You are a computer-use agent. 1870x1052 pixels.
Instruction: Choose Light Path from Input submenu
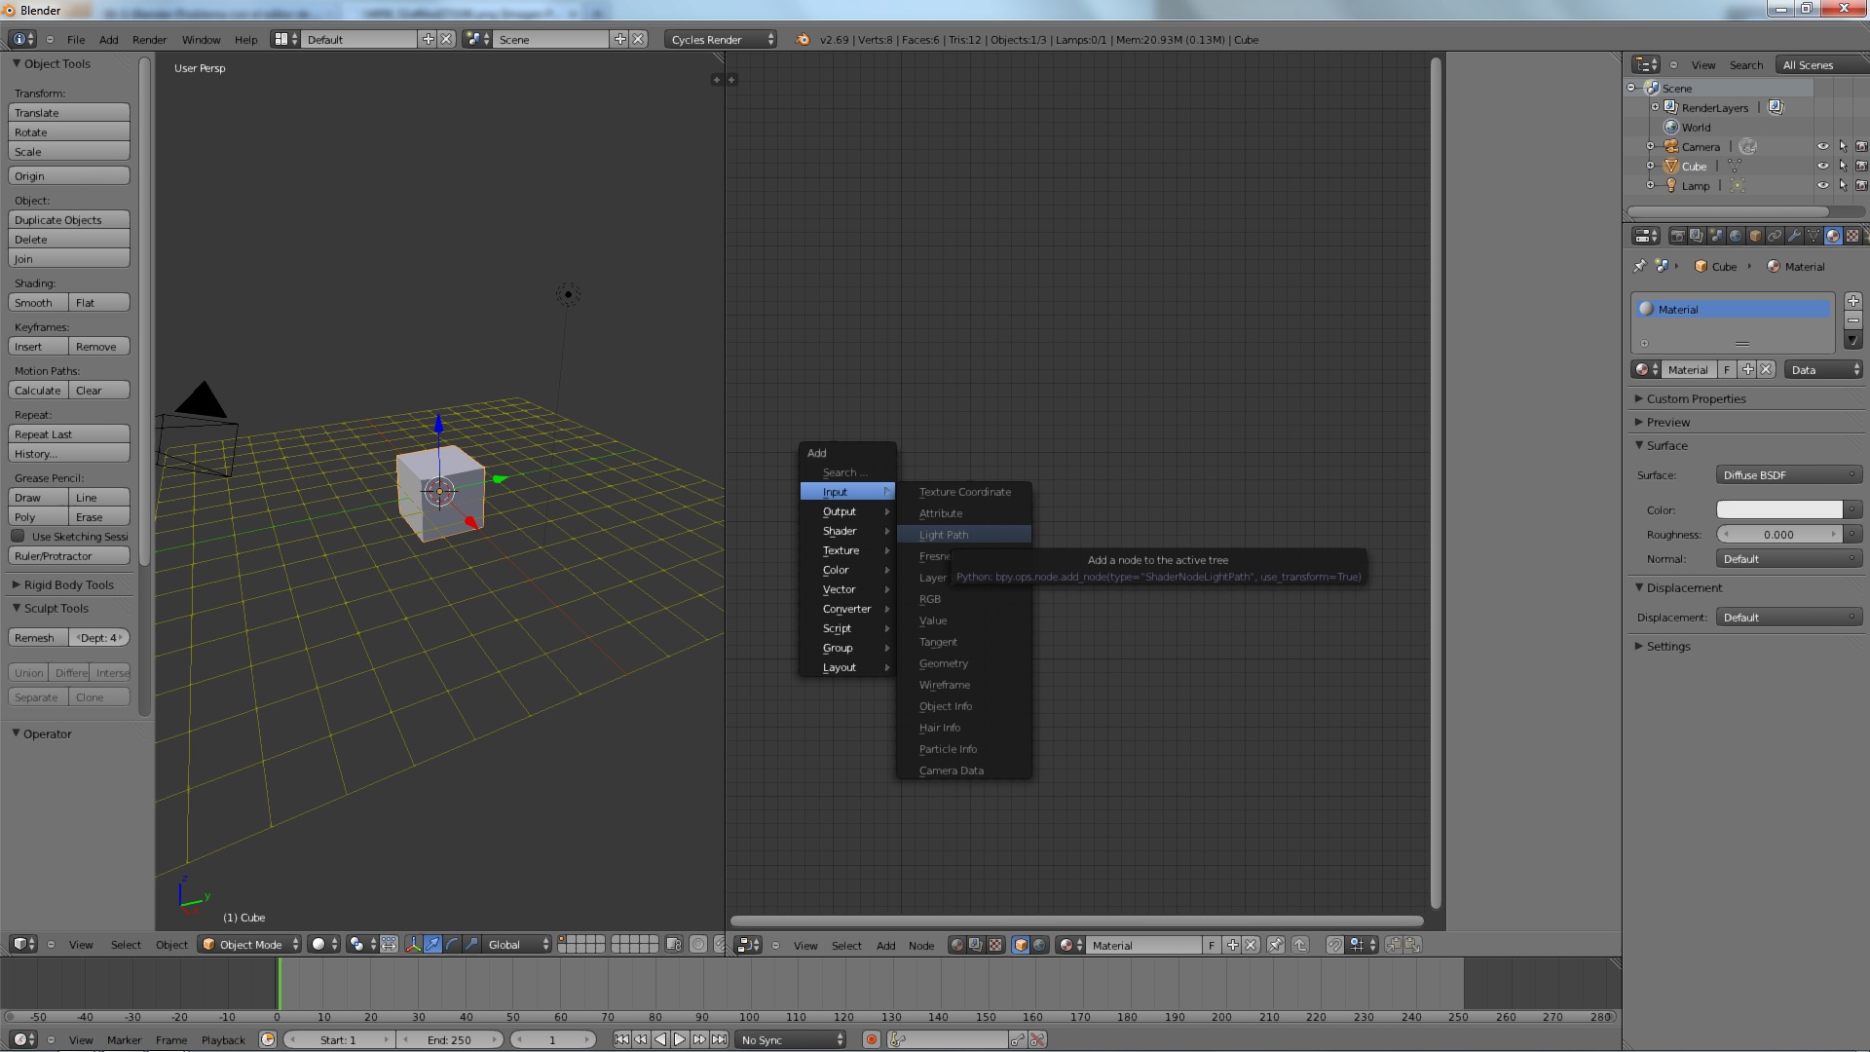[x=944, y=535]
